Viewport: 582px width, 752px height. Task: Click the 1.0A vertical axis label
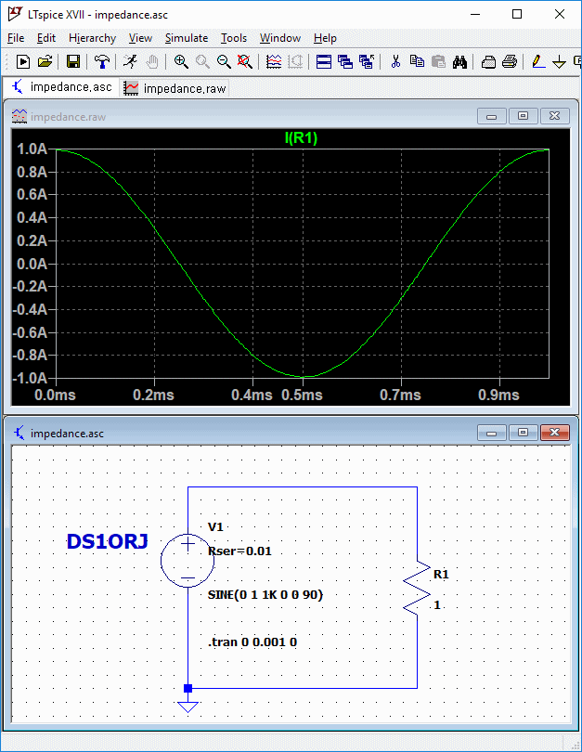pos(32,149)
